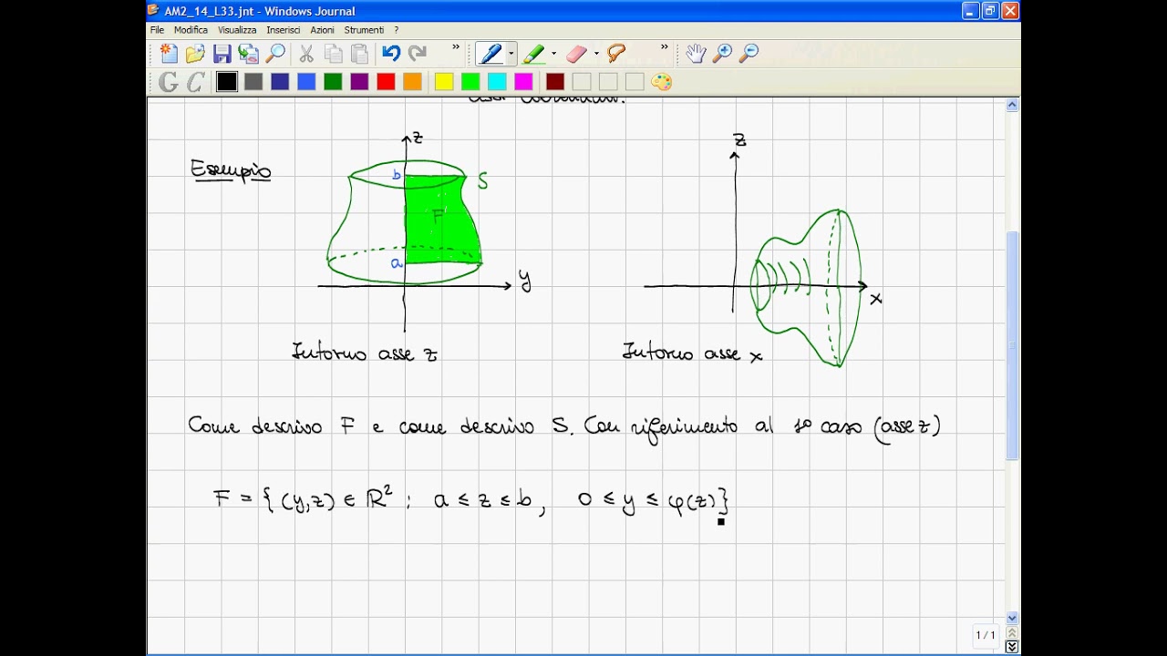The image size is (1167, 656).
Task: Zoom in with the plus magnifier
Action: coord(722,54)
